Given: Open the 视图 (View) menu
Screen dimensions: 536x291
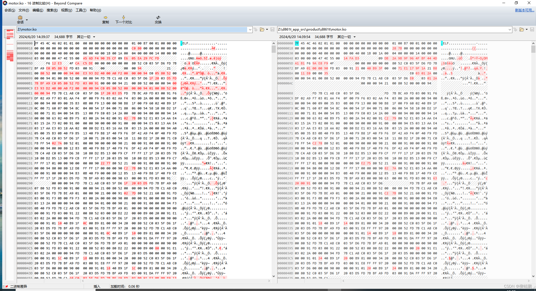Looking at the screenshot, I should coord(66,10).
